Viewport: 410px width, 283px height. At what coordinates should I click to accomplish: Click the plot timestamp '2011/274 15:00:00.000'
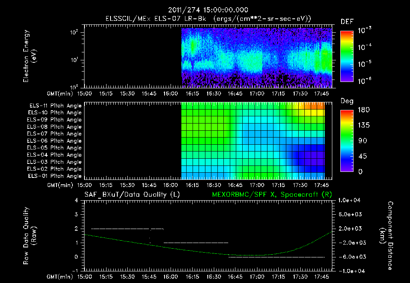click(x=208, y=10)
